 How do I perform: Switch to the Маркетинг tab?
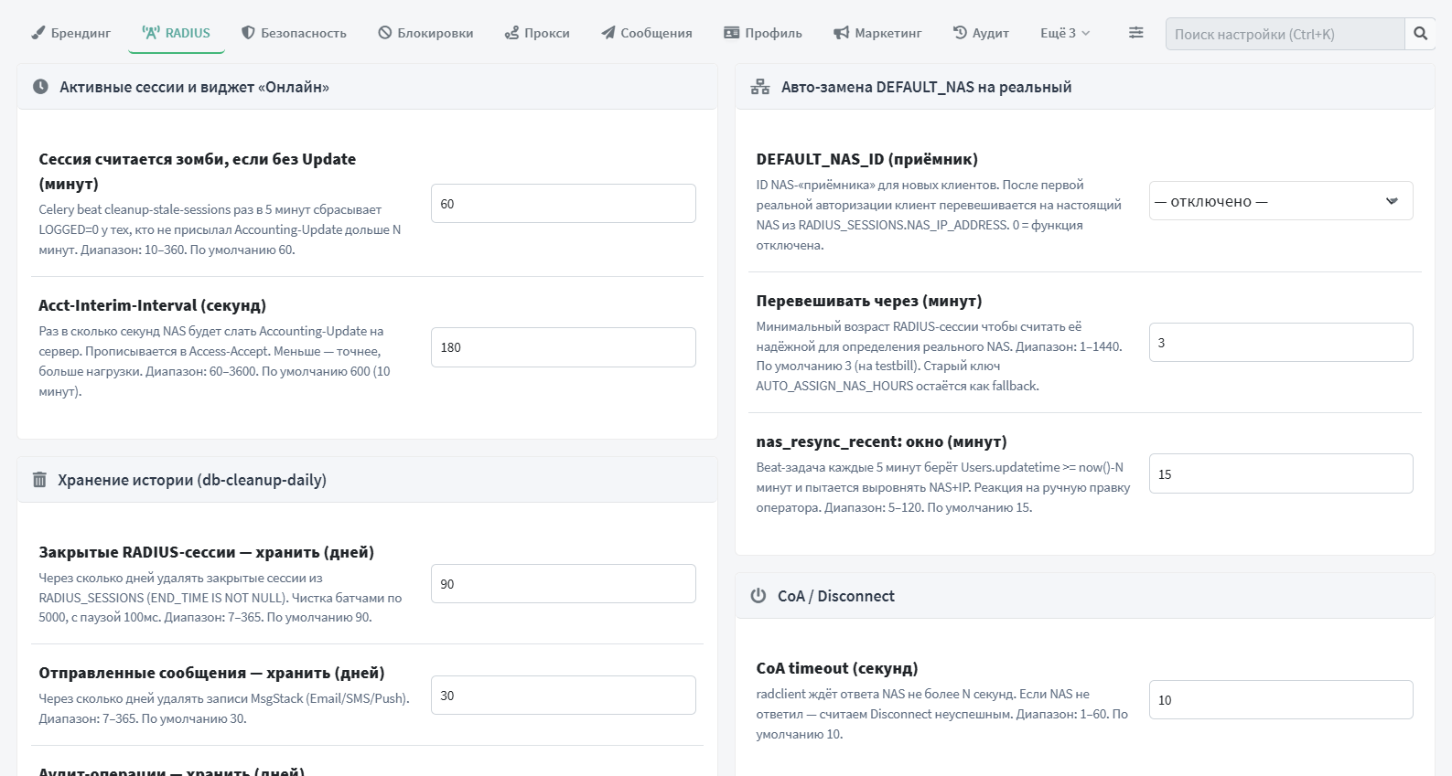(x=877, y=33)
